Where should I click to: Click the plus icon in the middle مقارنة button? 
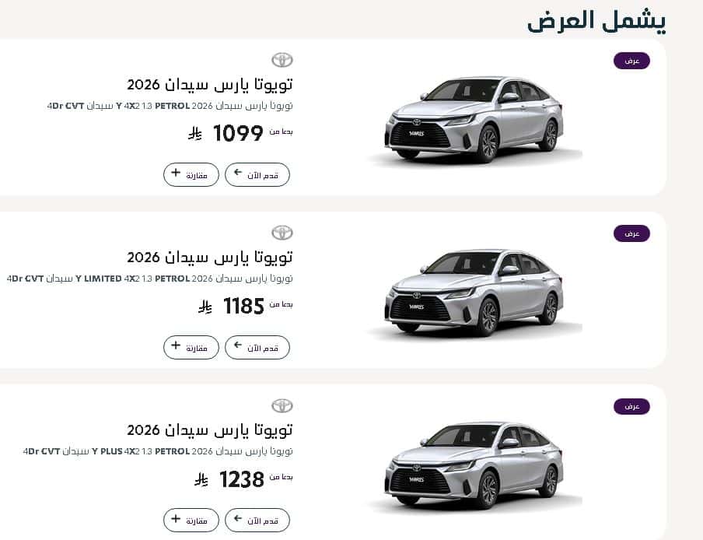coord(176,347)
